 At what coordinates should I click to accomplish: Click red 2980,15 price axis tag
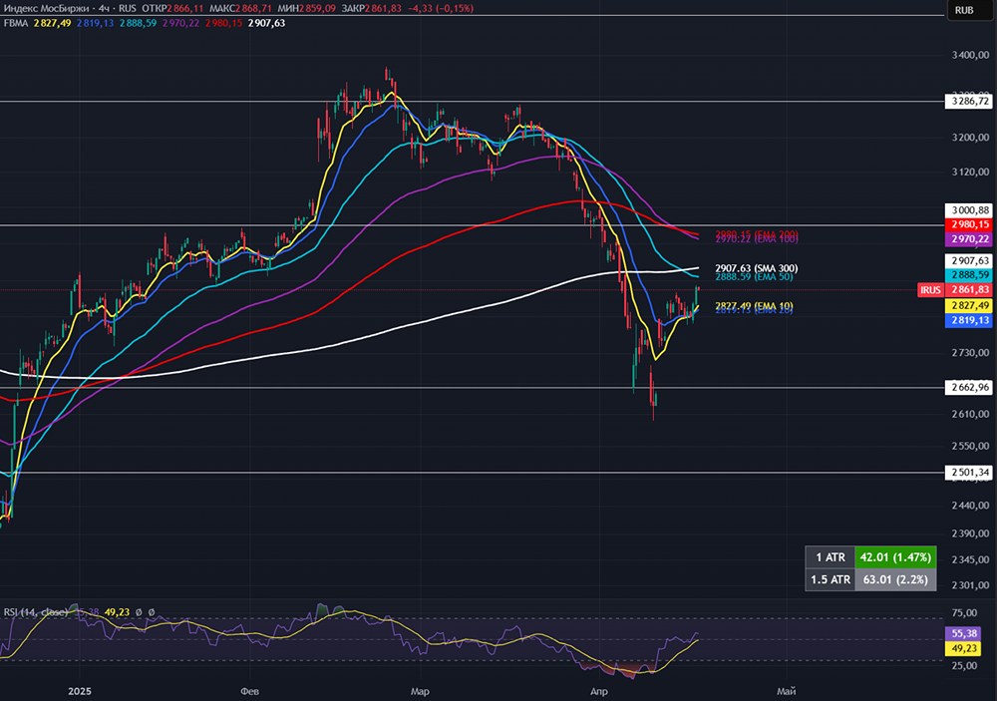tap(969, 224)
